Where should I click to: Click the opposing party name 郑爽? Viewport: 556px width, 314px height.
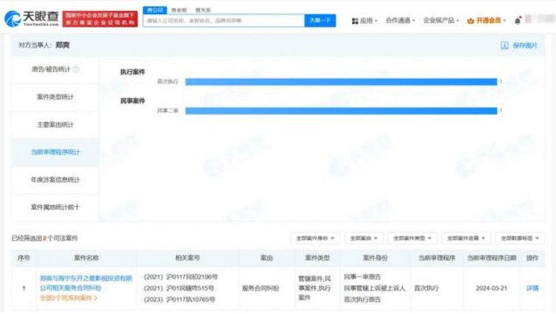[62, 46]
